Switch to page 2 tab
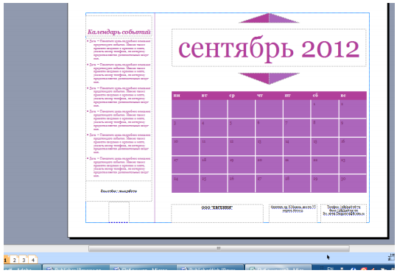The image size is (397, 273). (x=15, y=260)
